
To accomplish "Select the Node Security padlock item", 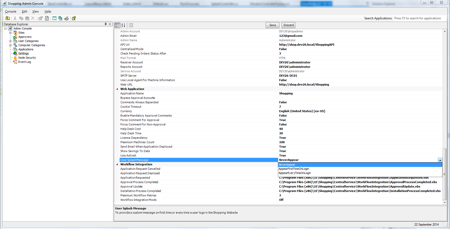I will 27,58.
